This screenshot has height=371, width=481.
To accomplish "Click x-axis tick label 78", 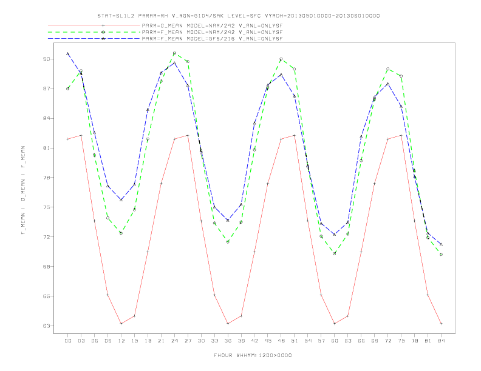I will (x=415, y=341).
